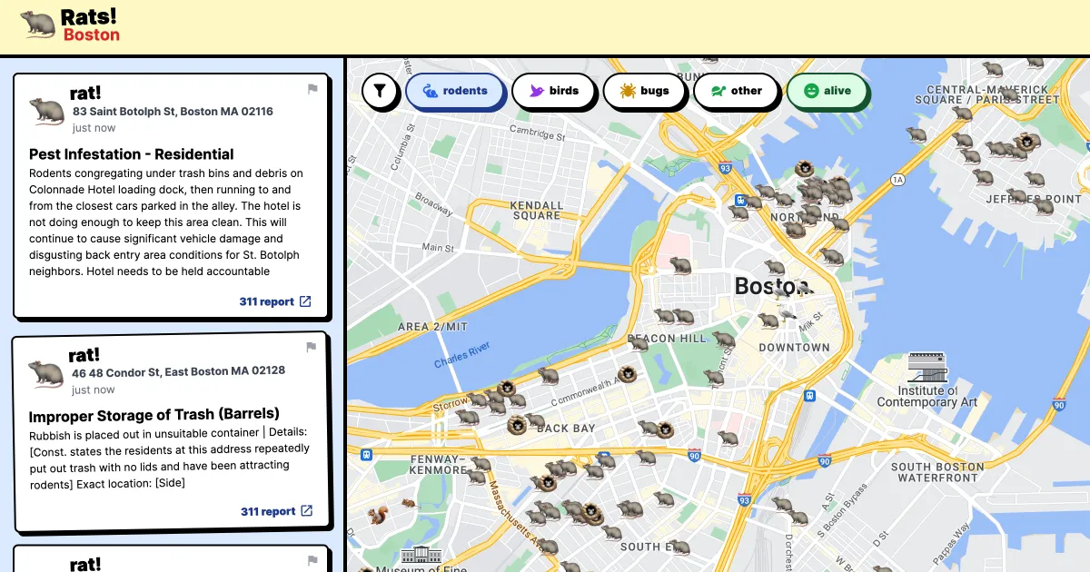Click the rat image on the Saint Botolph card
Screen dimensions: 1090x572
tap(47, 110)
